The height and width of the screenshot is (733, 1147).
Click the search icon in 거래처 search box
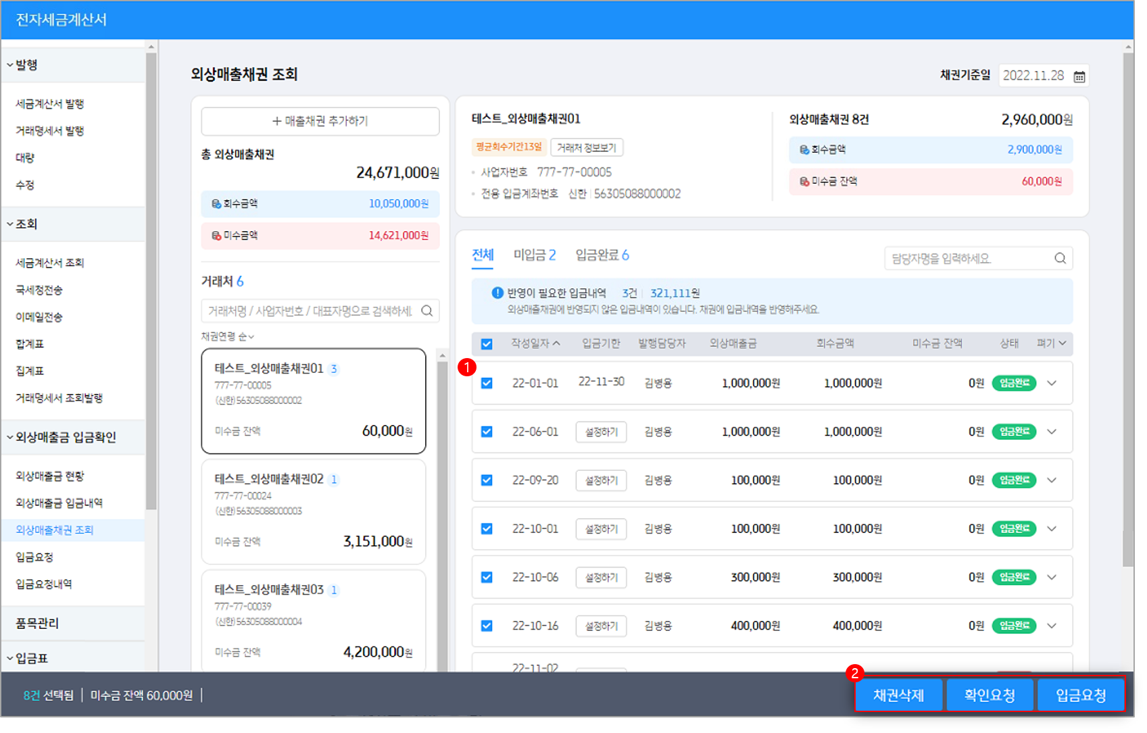[427, 311]
